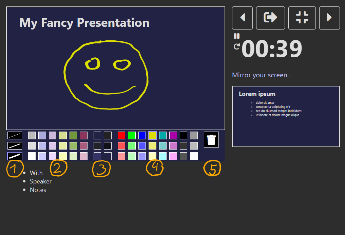Advance to the next slide
Image resolution: width=345 pixels, height=235 pixels.
[329, 18]
